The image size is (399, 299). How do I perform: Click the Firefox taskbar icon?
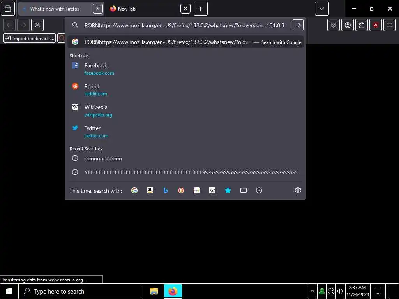(173, 291)
